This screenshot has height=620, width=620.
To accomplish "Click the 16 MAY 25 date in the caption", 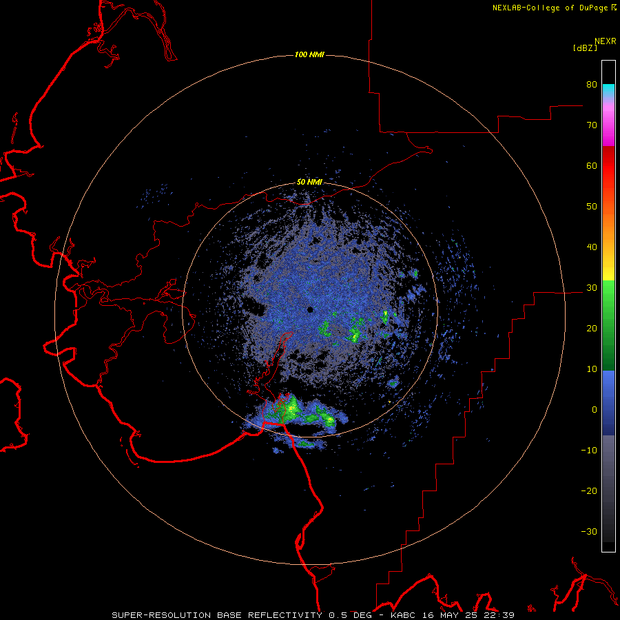I will coord(450,615).
